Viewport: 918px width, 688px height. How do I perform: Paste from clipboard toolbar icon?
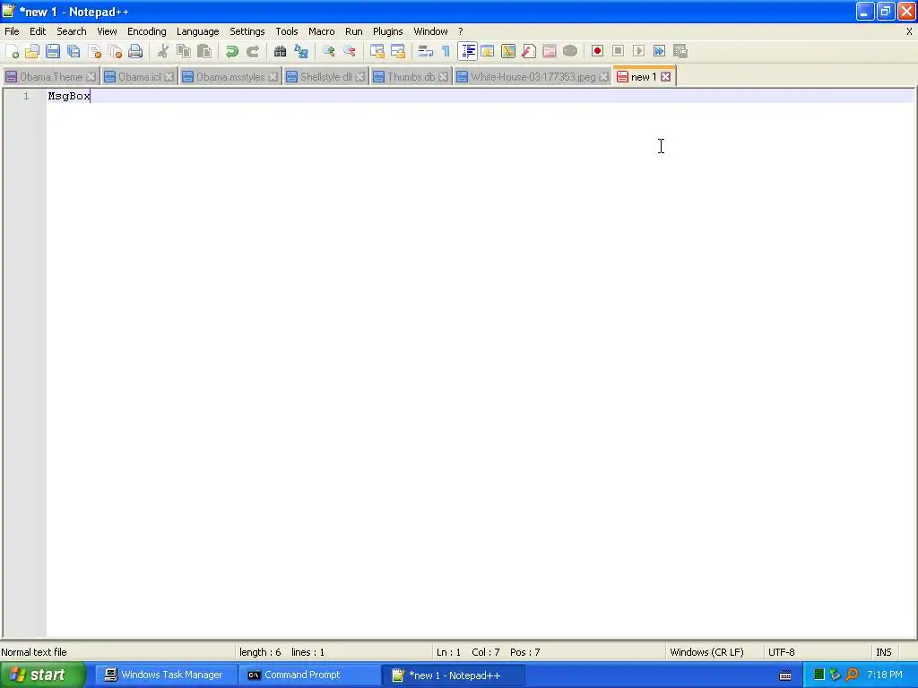(204, 51)
